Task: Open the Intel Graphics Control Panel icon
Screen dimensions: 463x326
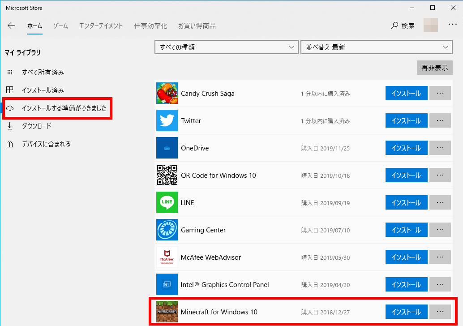Action: (167, 284)
